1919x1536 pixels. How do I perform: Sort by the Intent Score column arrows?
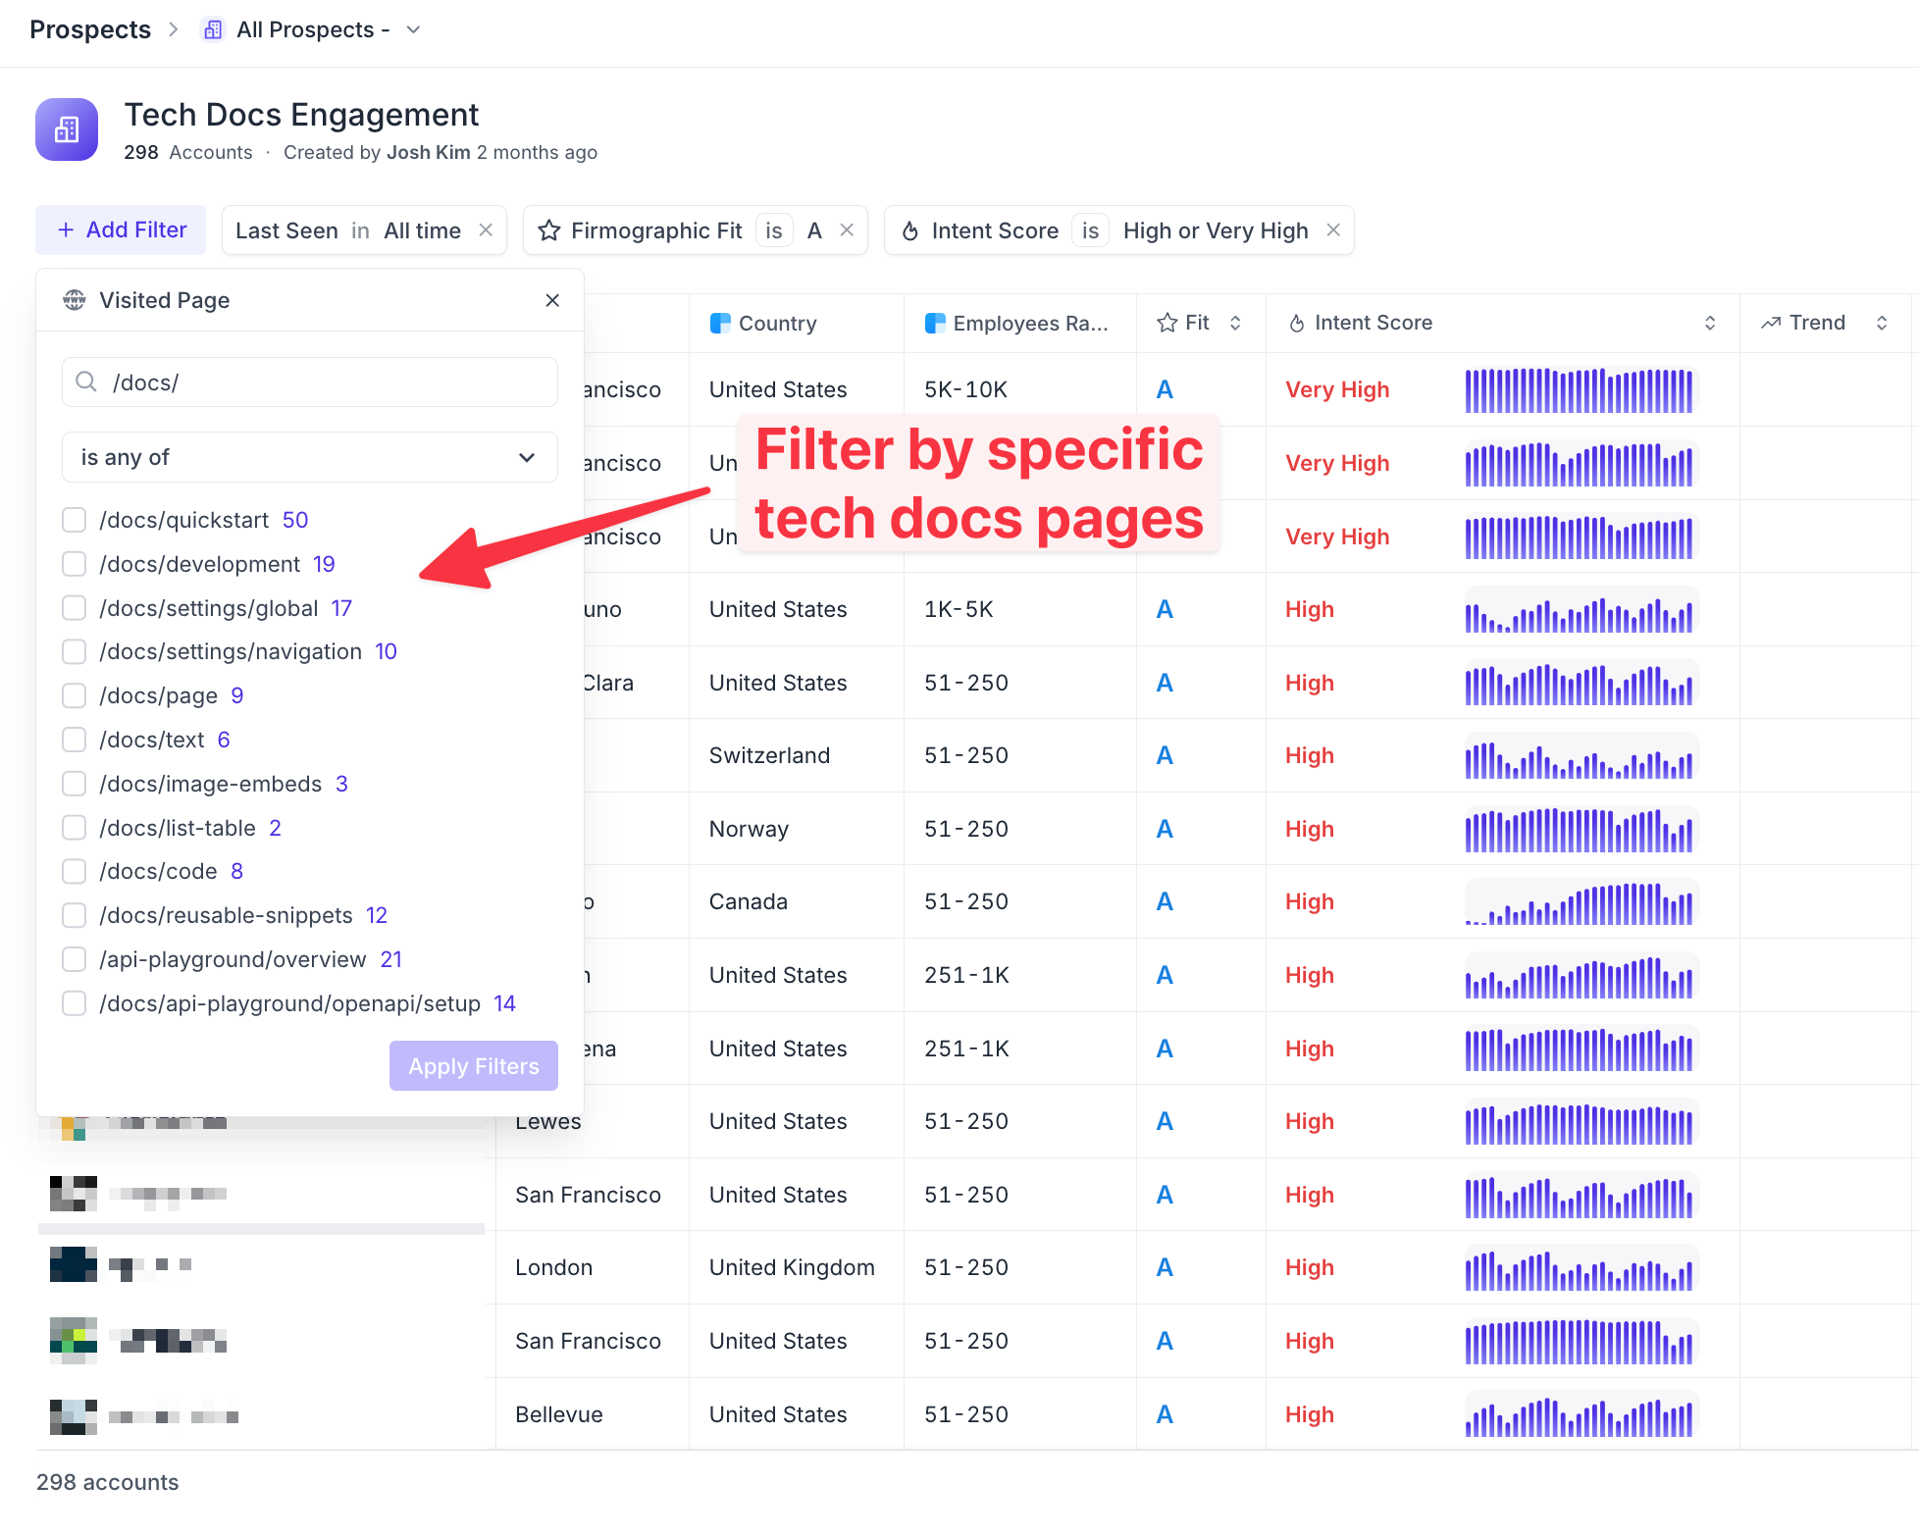[1710, 323]
